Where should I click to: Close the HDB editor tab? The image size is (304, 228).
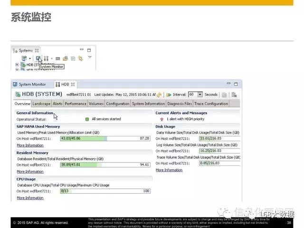click(x=73, y=85)
